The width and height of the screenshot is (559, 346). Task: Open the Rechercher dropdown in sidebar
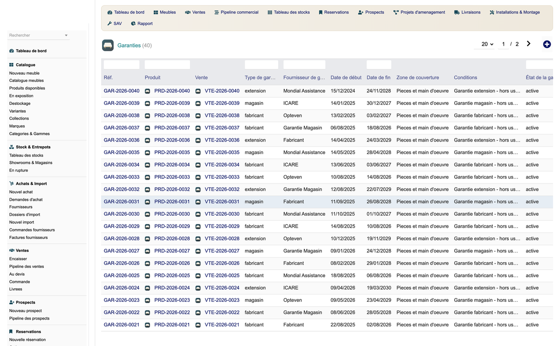39,35
